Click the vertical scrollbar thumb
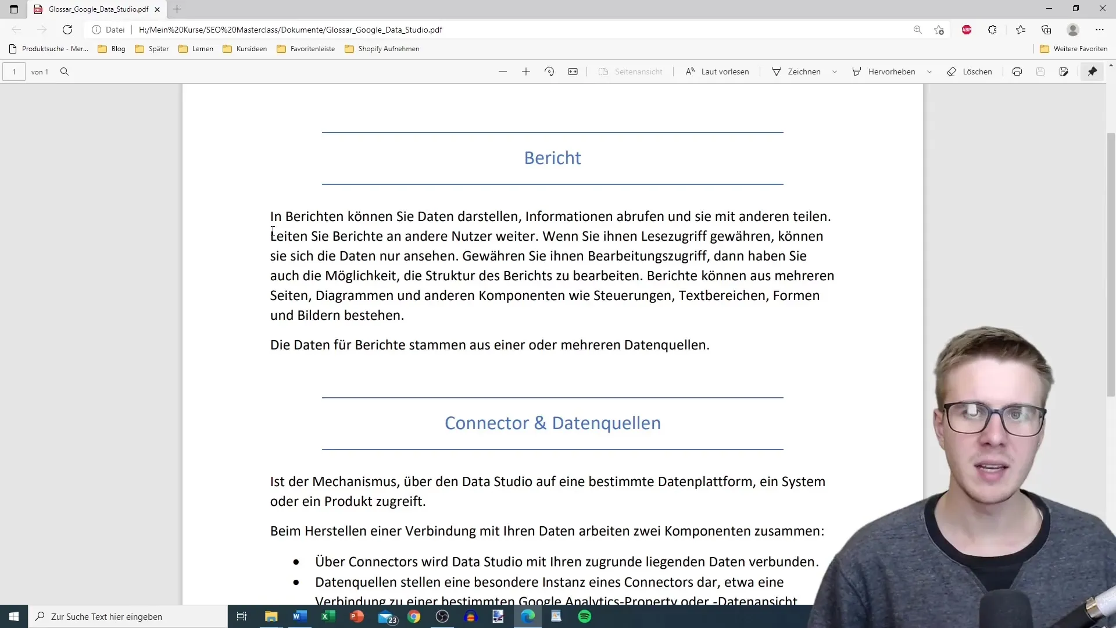 point(1111,265)
